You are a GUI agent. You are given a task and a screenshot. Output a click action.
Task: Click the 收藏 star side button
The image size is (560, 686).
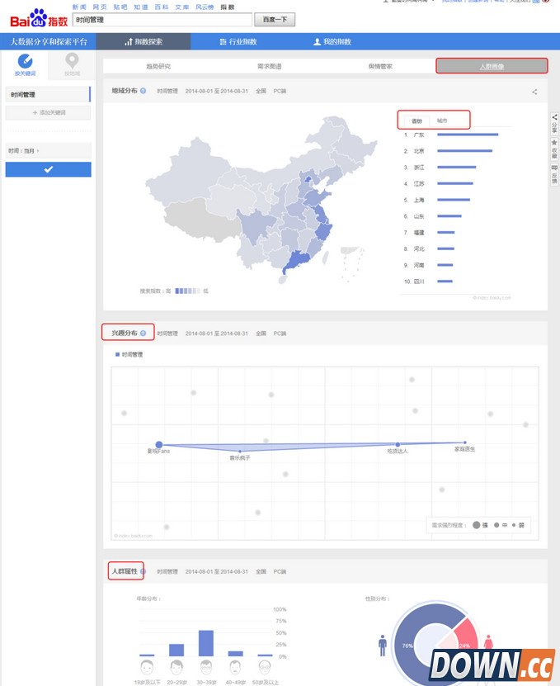(x=554, y=149)
